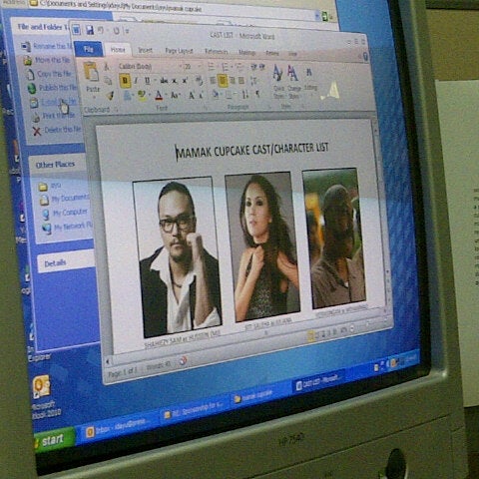Viewport: 479px width, 479px height.
Task: Click the proofing check icon in status bar
Action: pos(183,361)
